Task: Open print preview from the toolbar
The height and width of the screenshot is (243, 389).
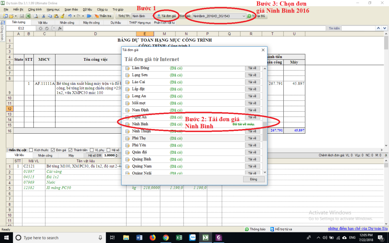Action: click(x=35, y=16)
